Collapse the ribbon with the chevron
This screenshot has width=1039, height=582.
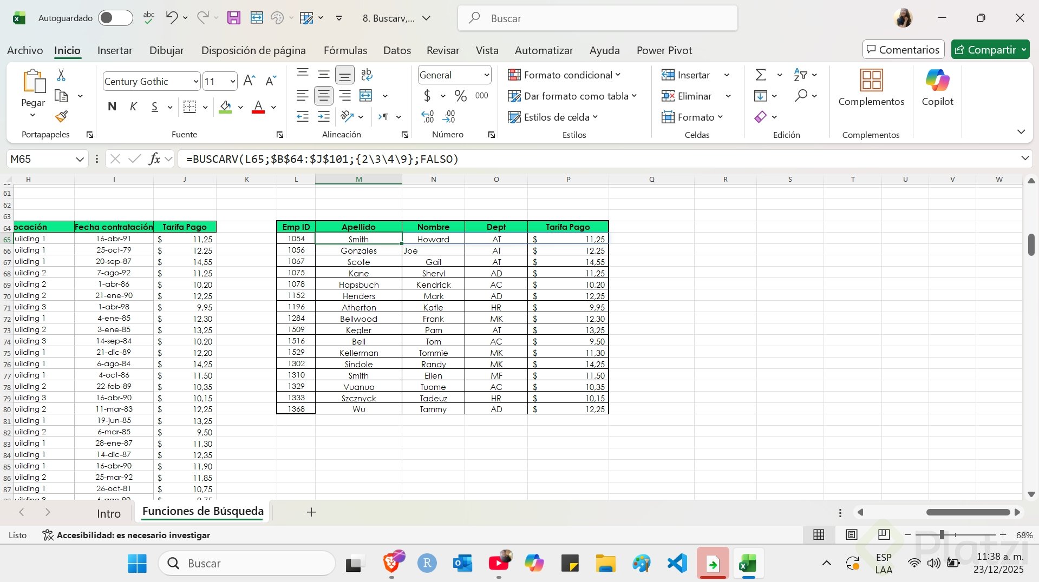coord(1021,132)
